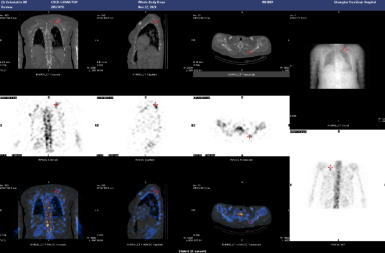Select the IRACSC sagittal SPECT viewport
385x253 pixels.
[145, 125]
